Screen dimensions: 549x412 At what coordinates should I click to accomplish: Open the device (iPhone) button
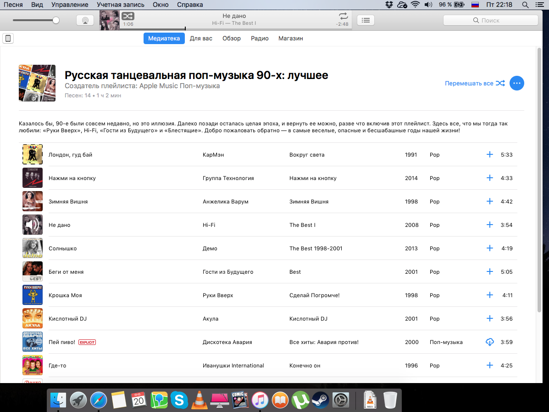click(x=8, y=38)
